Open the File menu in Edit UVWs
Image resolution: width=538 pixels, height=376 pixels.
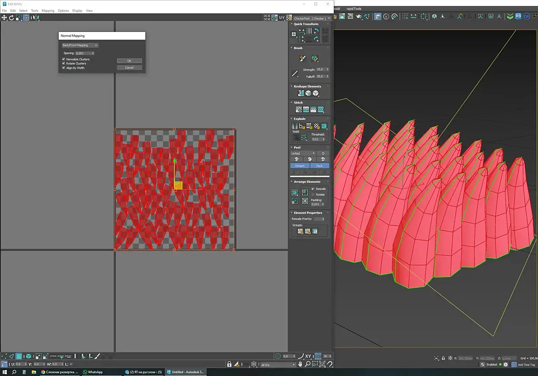point(5,10)
